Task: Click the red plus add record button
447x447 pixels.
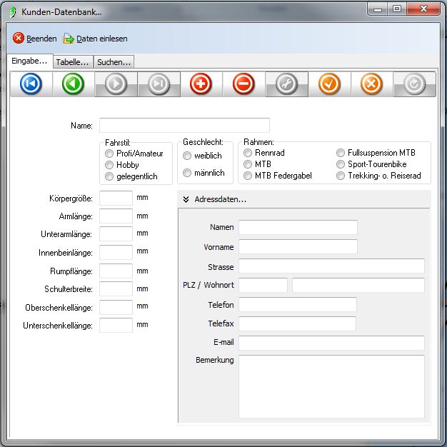Action: 201,85
